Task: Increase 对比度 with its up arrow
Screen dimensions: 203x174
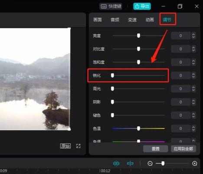Action: point(193,47)
